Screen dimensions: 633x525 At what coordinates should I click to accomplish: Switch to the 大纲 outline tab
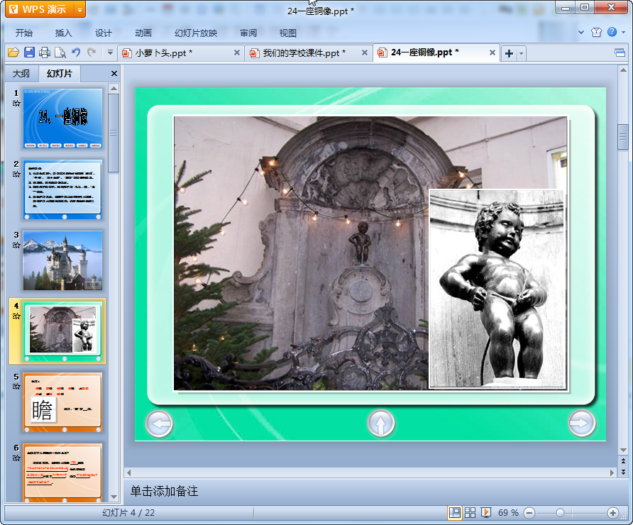pyautogui.click(x=21, y=73)
